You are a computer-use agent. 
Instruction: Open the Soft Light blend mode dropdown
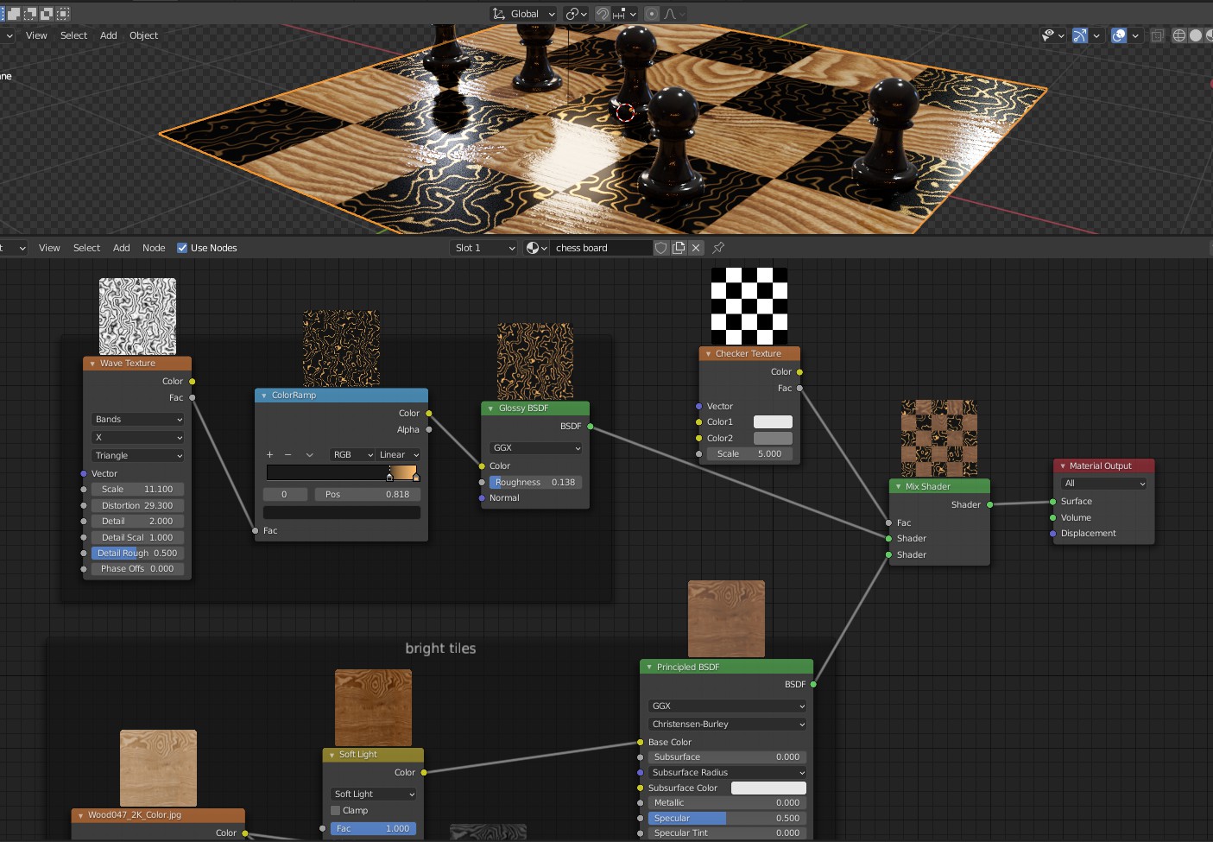coord(372,794)
